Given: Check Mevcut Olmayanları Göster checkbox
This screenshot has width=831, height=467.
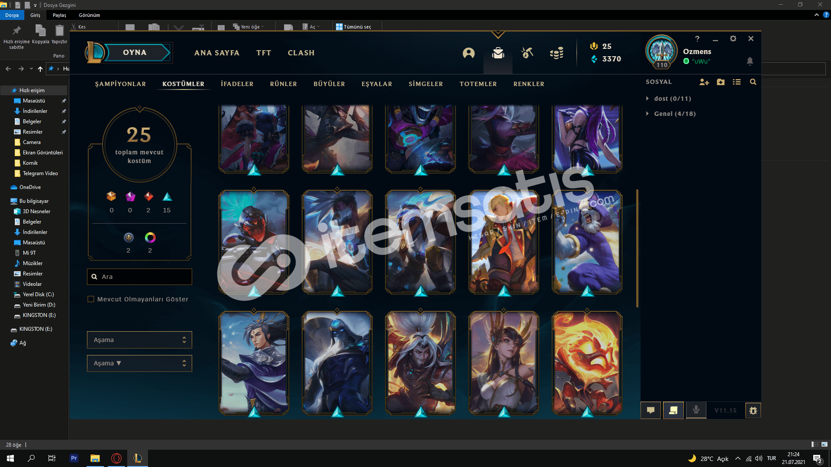Looking at the screenshot, I should pyautogui.click(x=91, y=299).
